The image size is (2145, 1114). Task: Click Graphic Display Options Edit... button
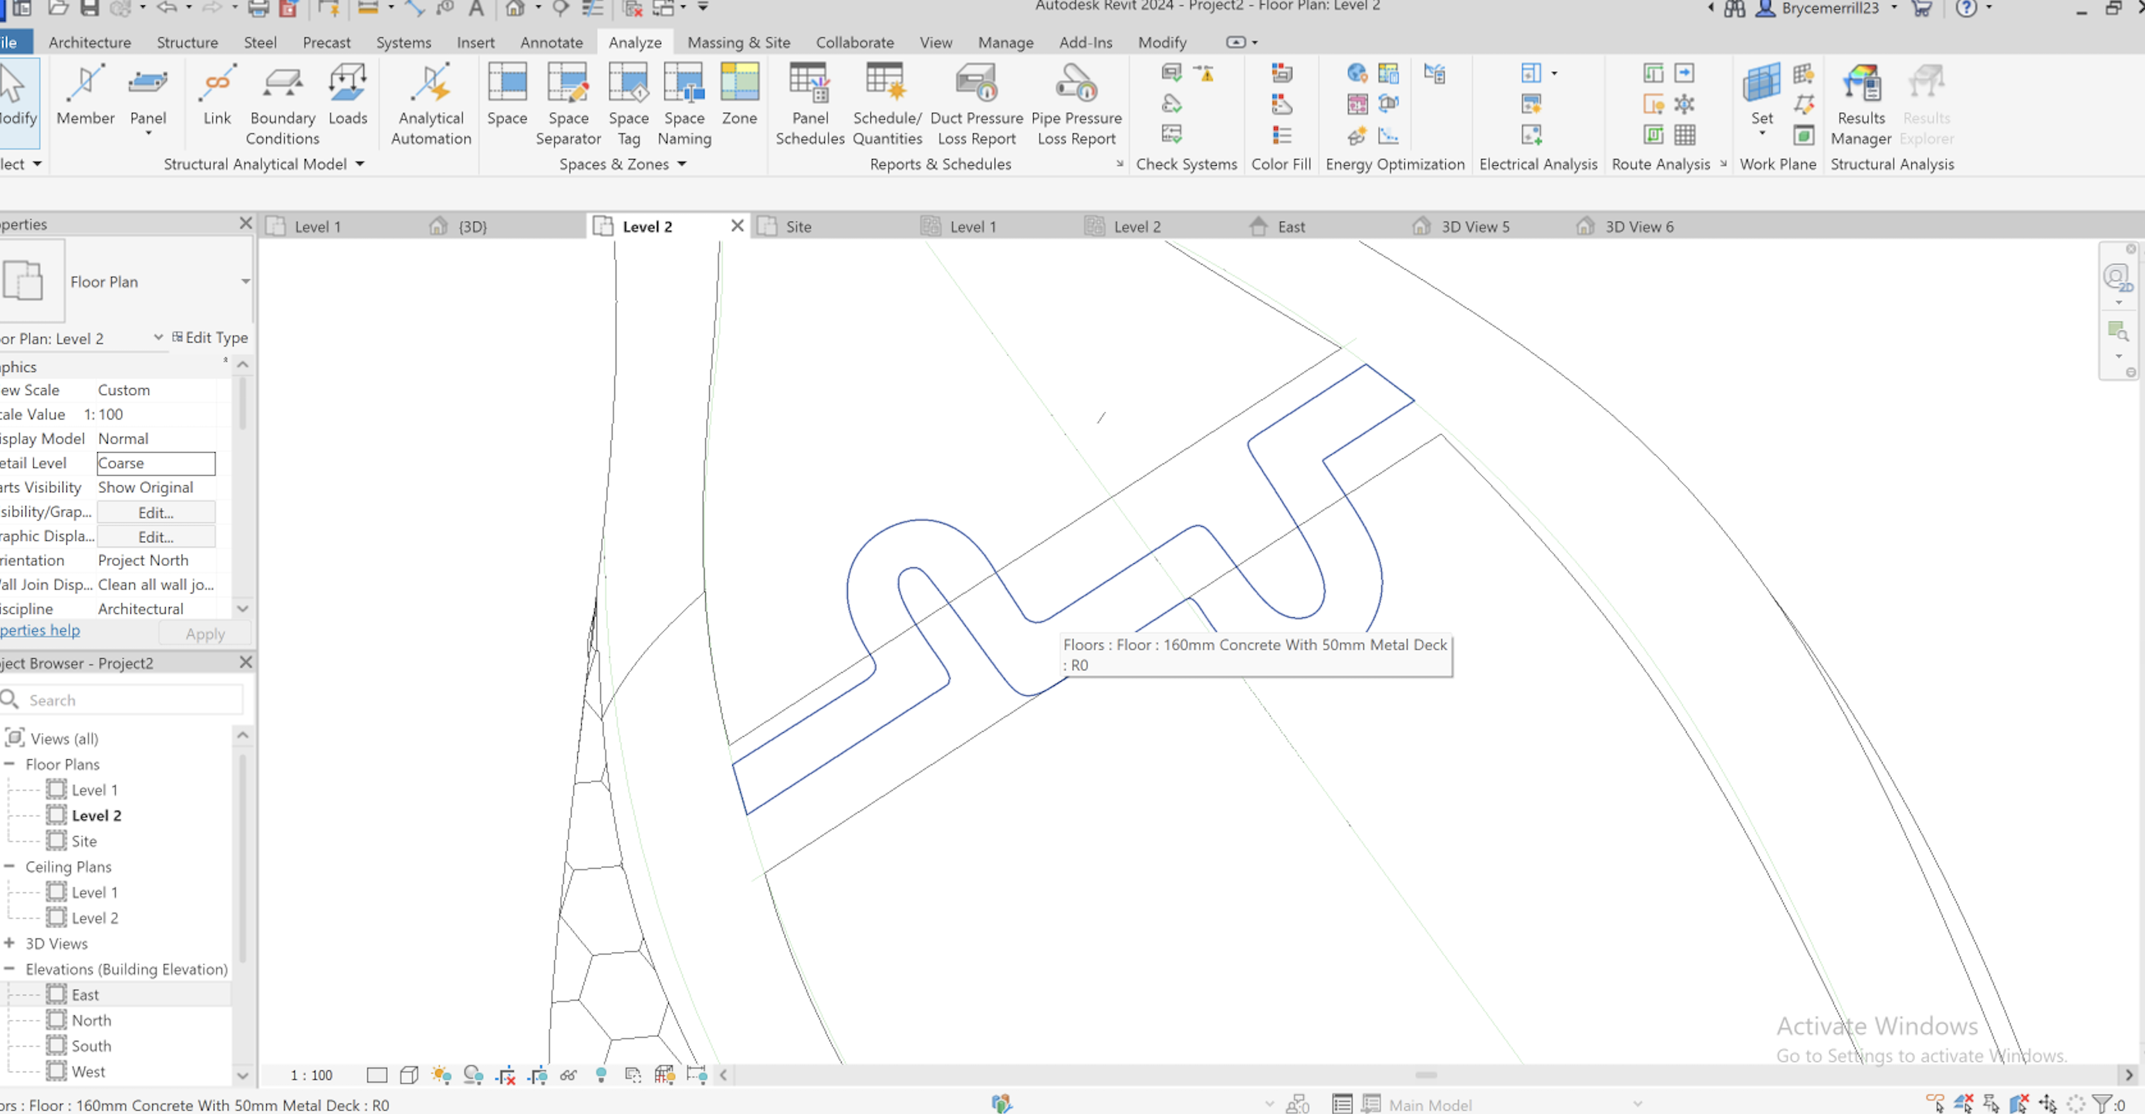(156, 536)
